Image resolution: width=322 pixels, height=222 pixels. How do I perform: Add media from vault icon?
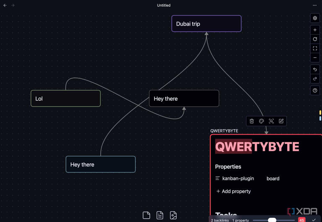(173, 215)
